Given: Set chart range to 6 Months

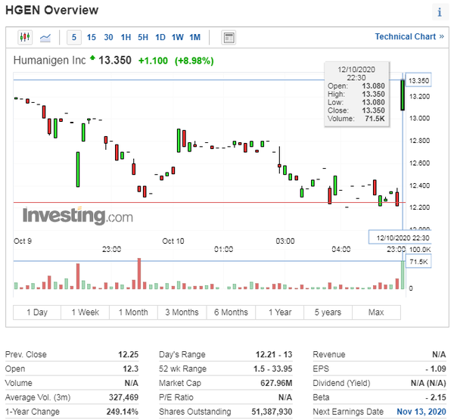Looking at the screenshot, I should [x=231, y=313].
